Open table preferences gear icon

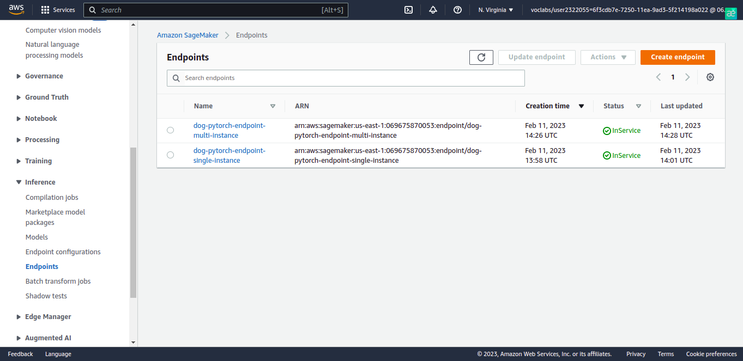tap(710, 77)
